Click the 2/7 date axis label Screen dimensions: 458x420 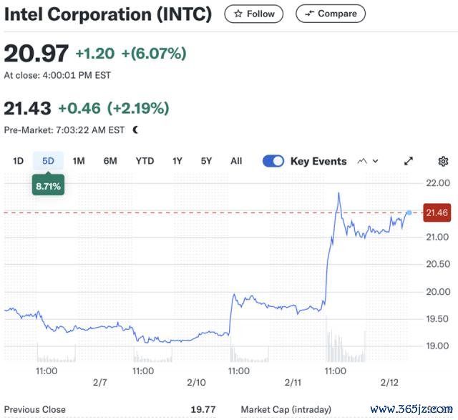coord(100,382)
